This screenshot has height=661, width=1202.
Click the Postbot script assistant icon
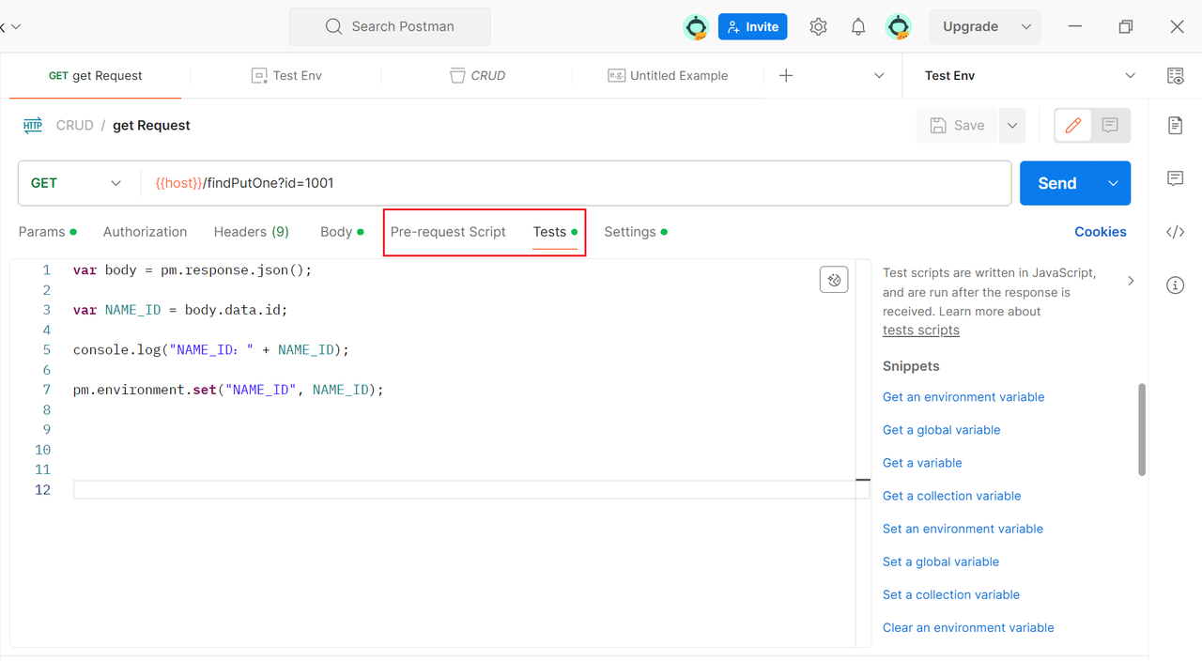point(834,280)
